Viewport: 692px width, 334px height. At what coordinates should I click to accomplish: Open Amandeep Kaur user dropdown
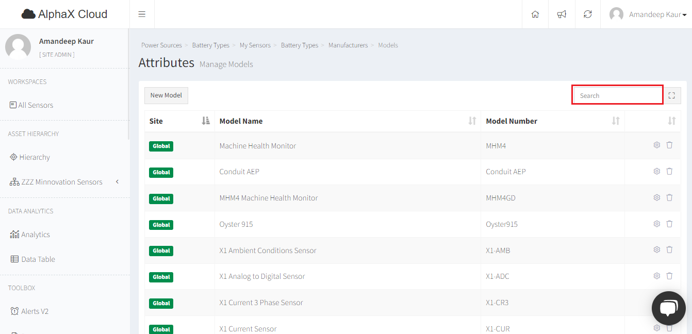pos(648,14)
